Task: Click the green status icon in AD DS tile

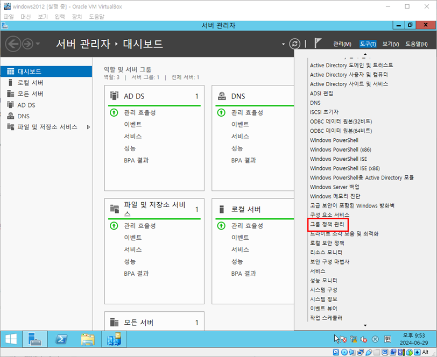Action: 114,112
